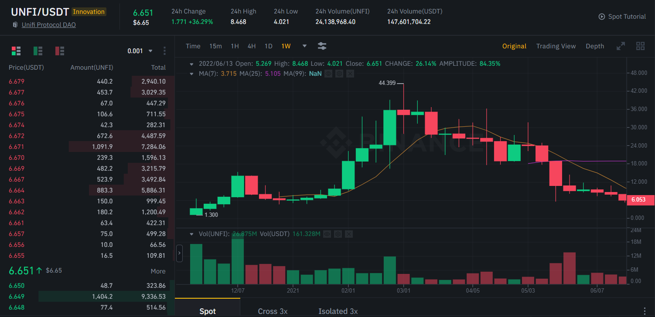The width and height of the screenshot is (655, 317).
Task: Open MA indicator settings gear
Action: [x=339, y=74]
